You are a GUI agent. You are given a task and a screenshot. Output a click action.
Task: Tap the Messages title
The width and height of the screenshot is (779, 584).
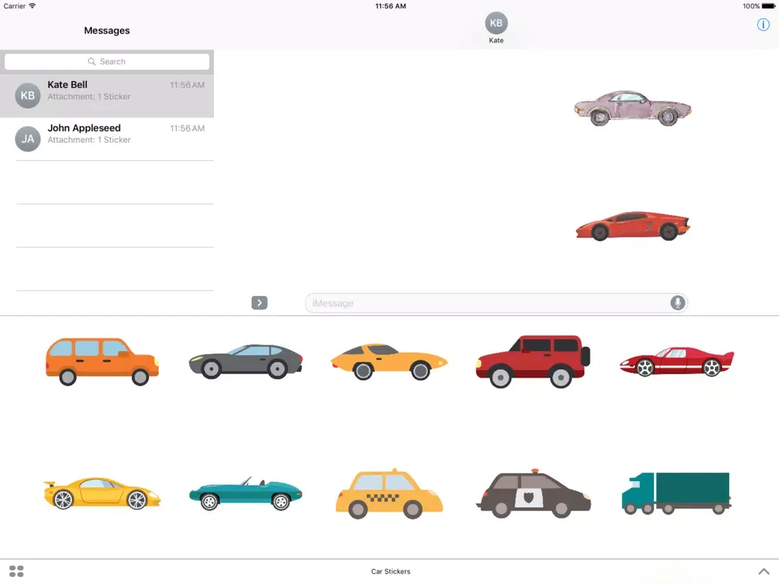(107, 31)
